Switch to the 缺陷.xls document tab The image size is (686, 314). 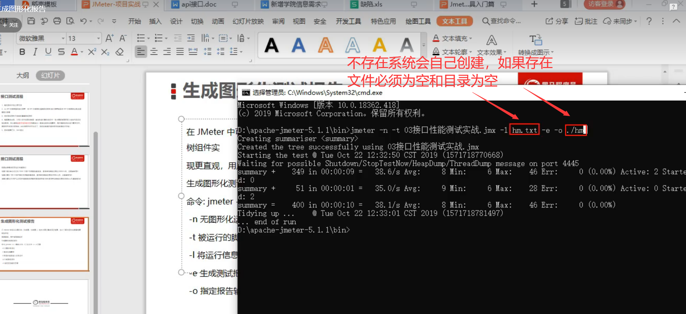tap(371, 4)
